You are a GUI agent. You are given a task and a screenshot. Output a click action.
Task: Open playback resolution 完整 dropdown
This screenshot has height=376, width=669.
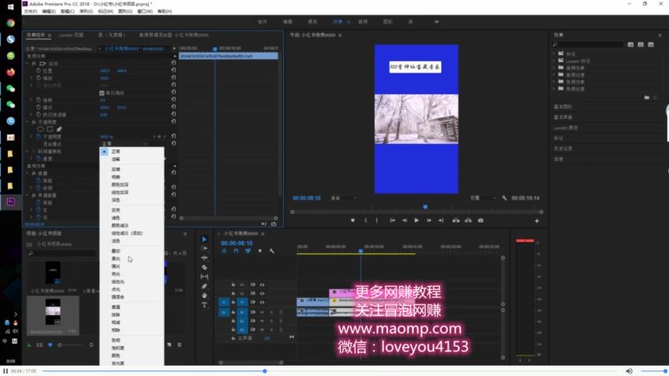[x=483, y=197]
